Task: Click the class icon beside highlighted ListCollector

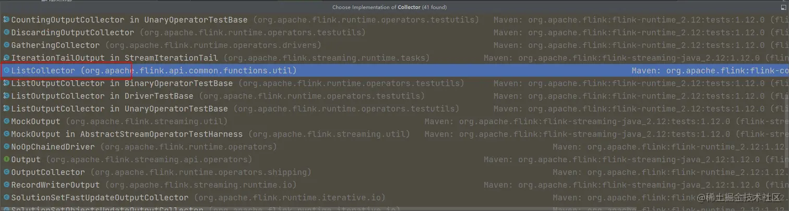Action: click(6, 70)
